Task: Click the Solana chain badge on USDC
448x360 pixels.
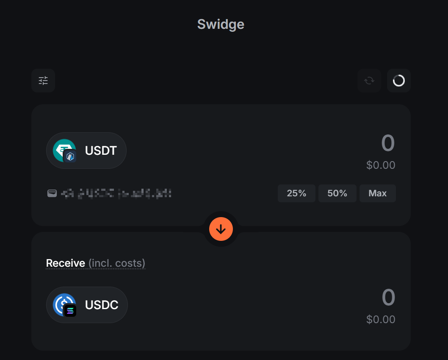Action: pos(70,311)
